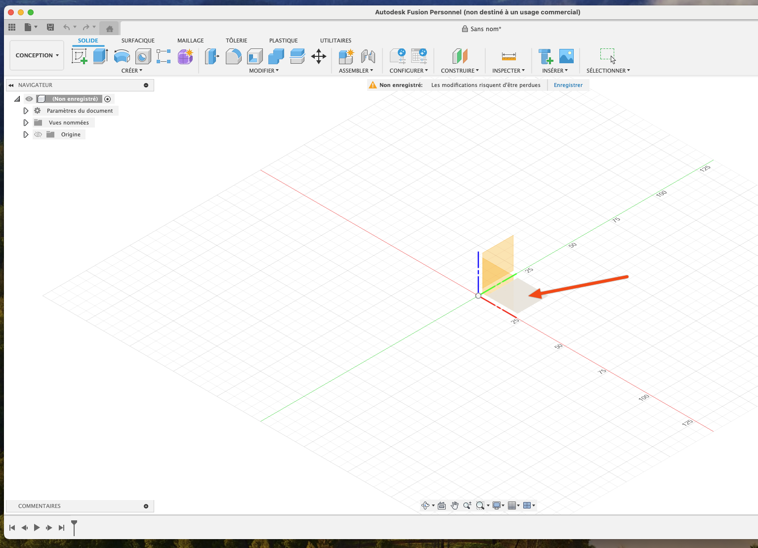Switch to the PLASTIQUE tab

pos(284,41)
